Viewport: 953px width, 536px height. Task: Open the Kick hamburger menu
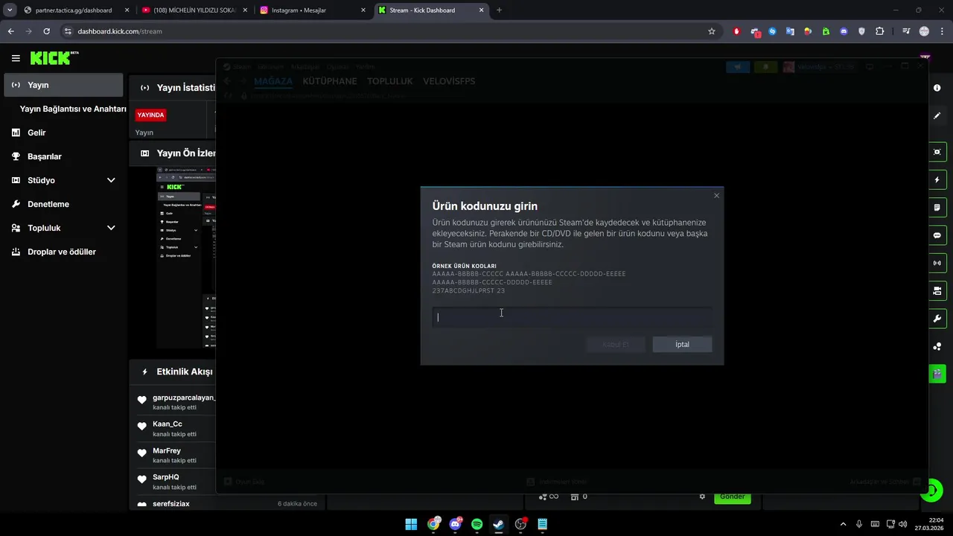16,58
